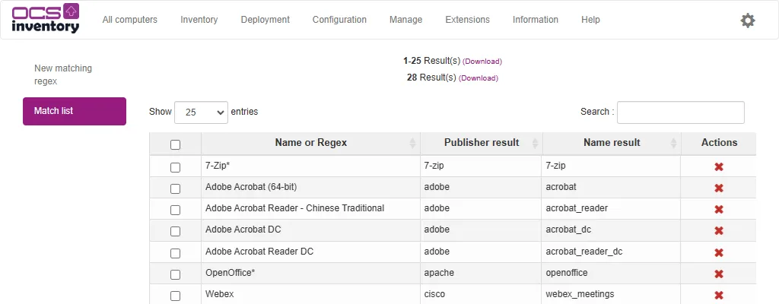The width and height of the screenshot is (779, 304).
Task: Click the Actions column header
Action: [x=719, y=143]
